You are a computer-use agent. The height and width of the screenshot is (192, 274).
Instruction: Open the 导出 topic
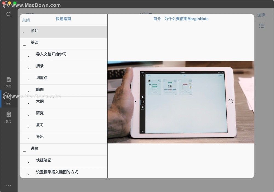coord(63,138)
